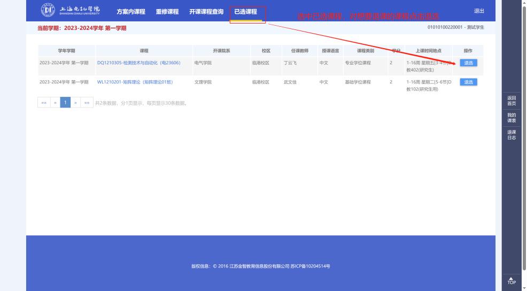
Task: Switch to the 重修课程 tab
Action: (x=167, y=12)
